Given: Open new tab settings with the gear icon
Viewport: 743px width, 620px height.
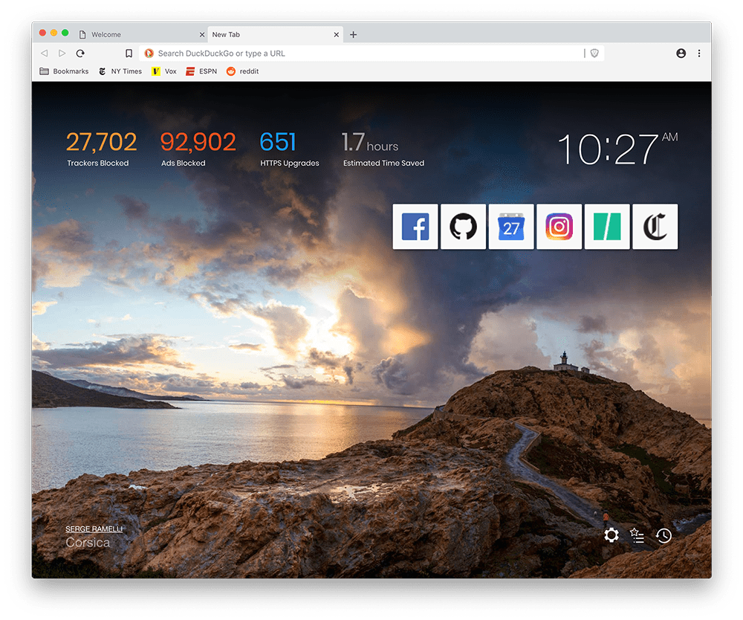Looking at the screenshot, I should coord(611,535).
